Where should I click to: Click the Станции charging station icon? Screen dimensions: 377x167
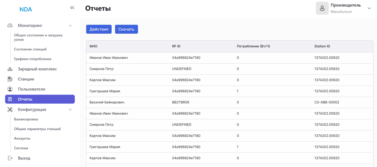coord(10,79)
